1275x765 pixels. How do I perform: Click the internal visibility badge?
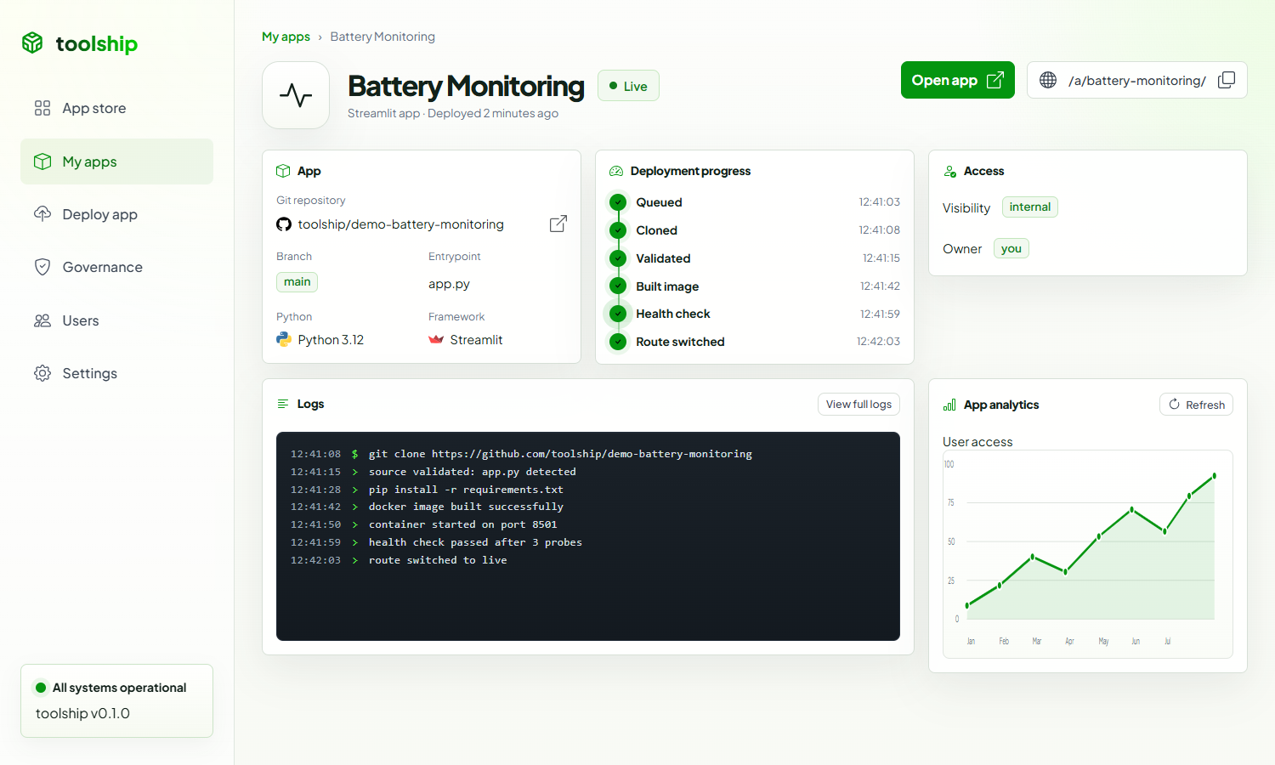click(x=1029, y=207)
